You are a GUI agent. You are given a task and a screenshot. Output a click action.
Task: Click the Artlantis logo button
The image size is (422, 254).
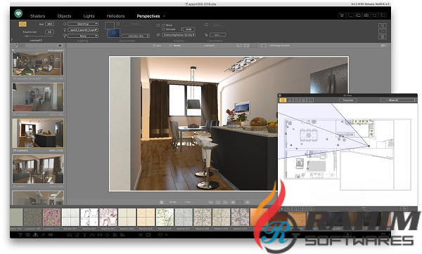coord(18,13)
